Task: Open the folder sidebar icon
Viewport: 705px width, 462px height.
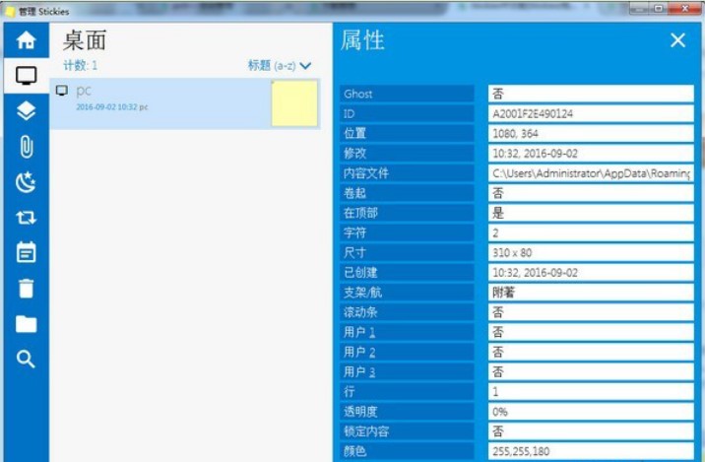Action: point(26,323)
